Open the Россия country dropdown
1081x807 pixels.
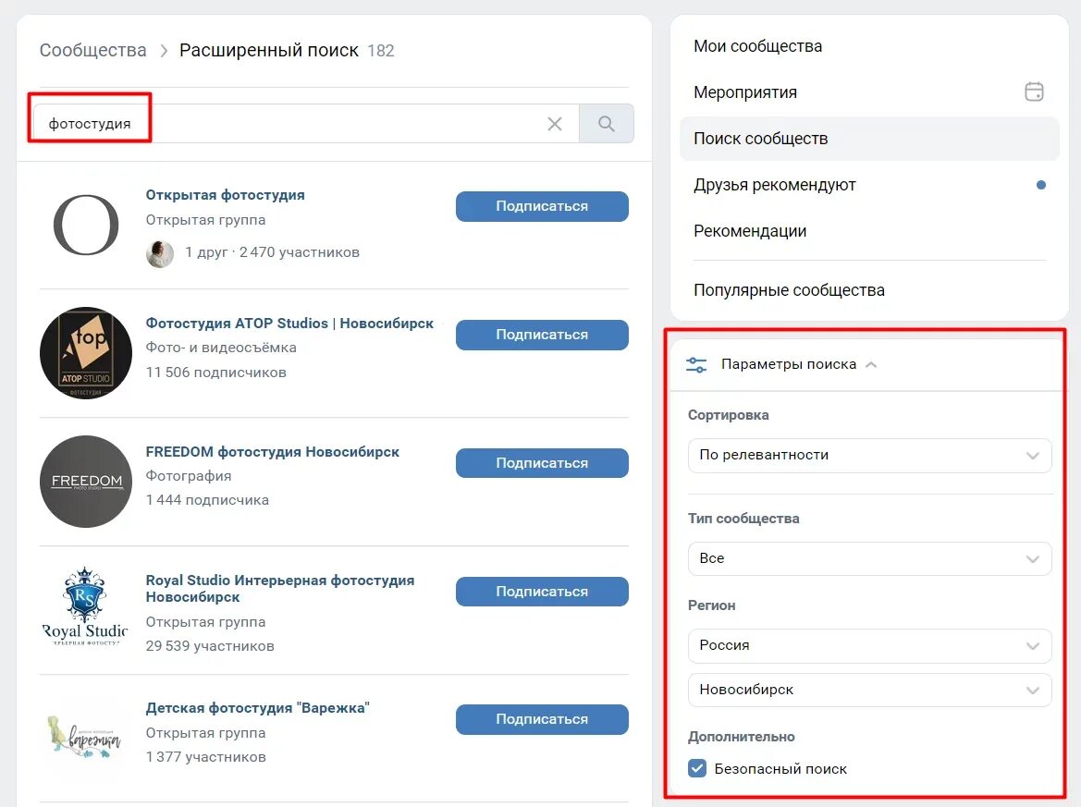click(x=869, y=646)
